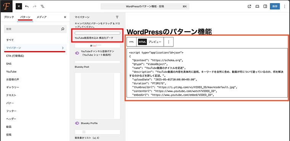Viewport: 290px width, 141px height.
Task: Switch to the HTML editing view
Action: pyautogui.click(x=142, y=42)
